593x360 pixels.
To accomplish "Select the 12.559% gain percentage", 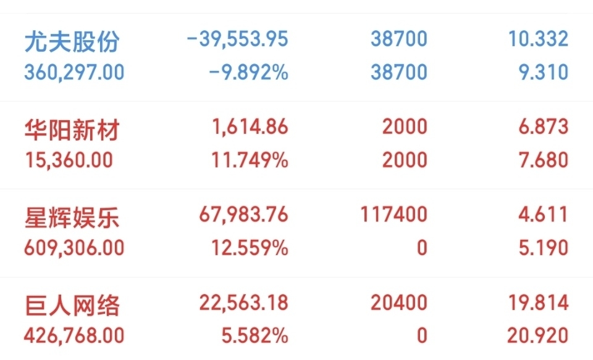I will pos(250,248).
